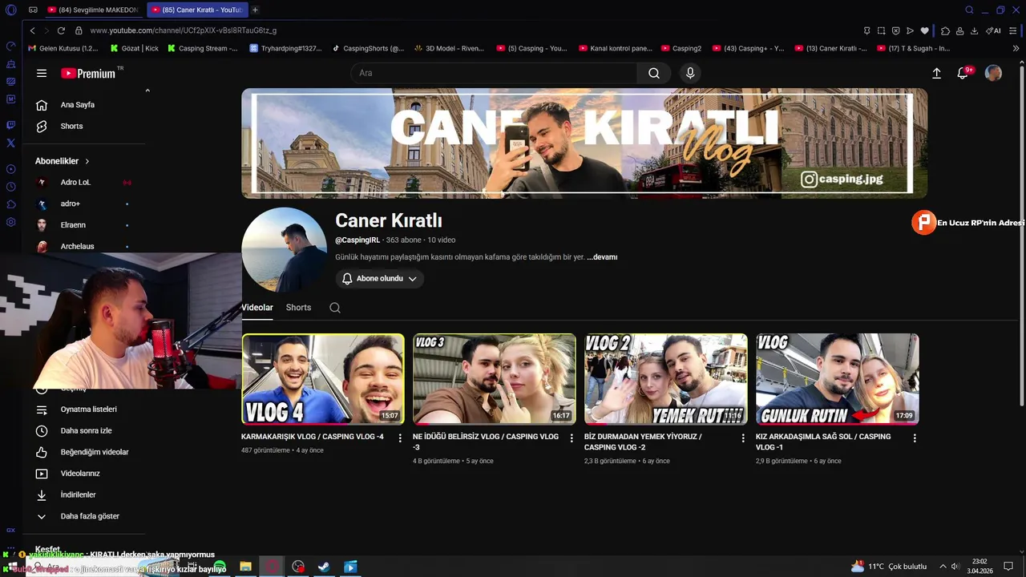This screenshot has width=1026, height=577.
Task: Expand the channel description ...devamı
Action: click(x=602, y=257)
